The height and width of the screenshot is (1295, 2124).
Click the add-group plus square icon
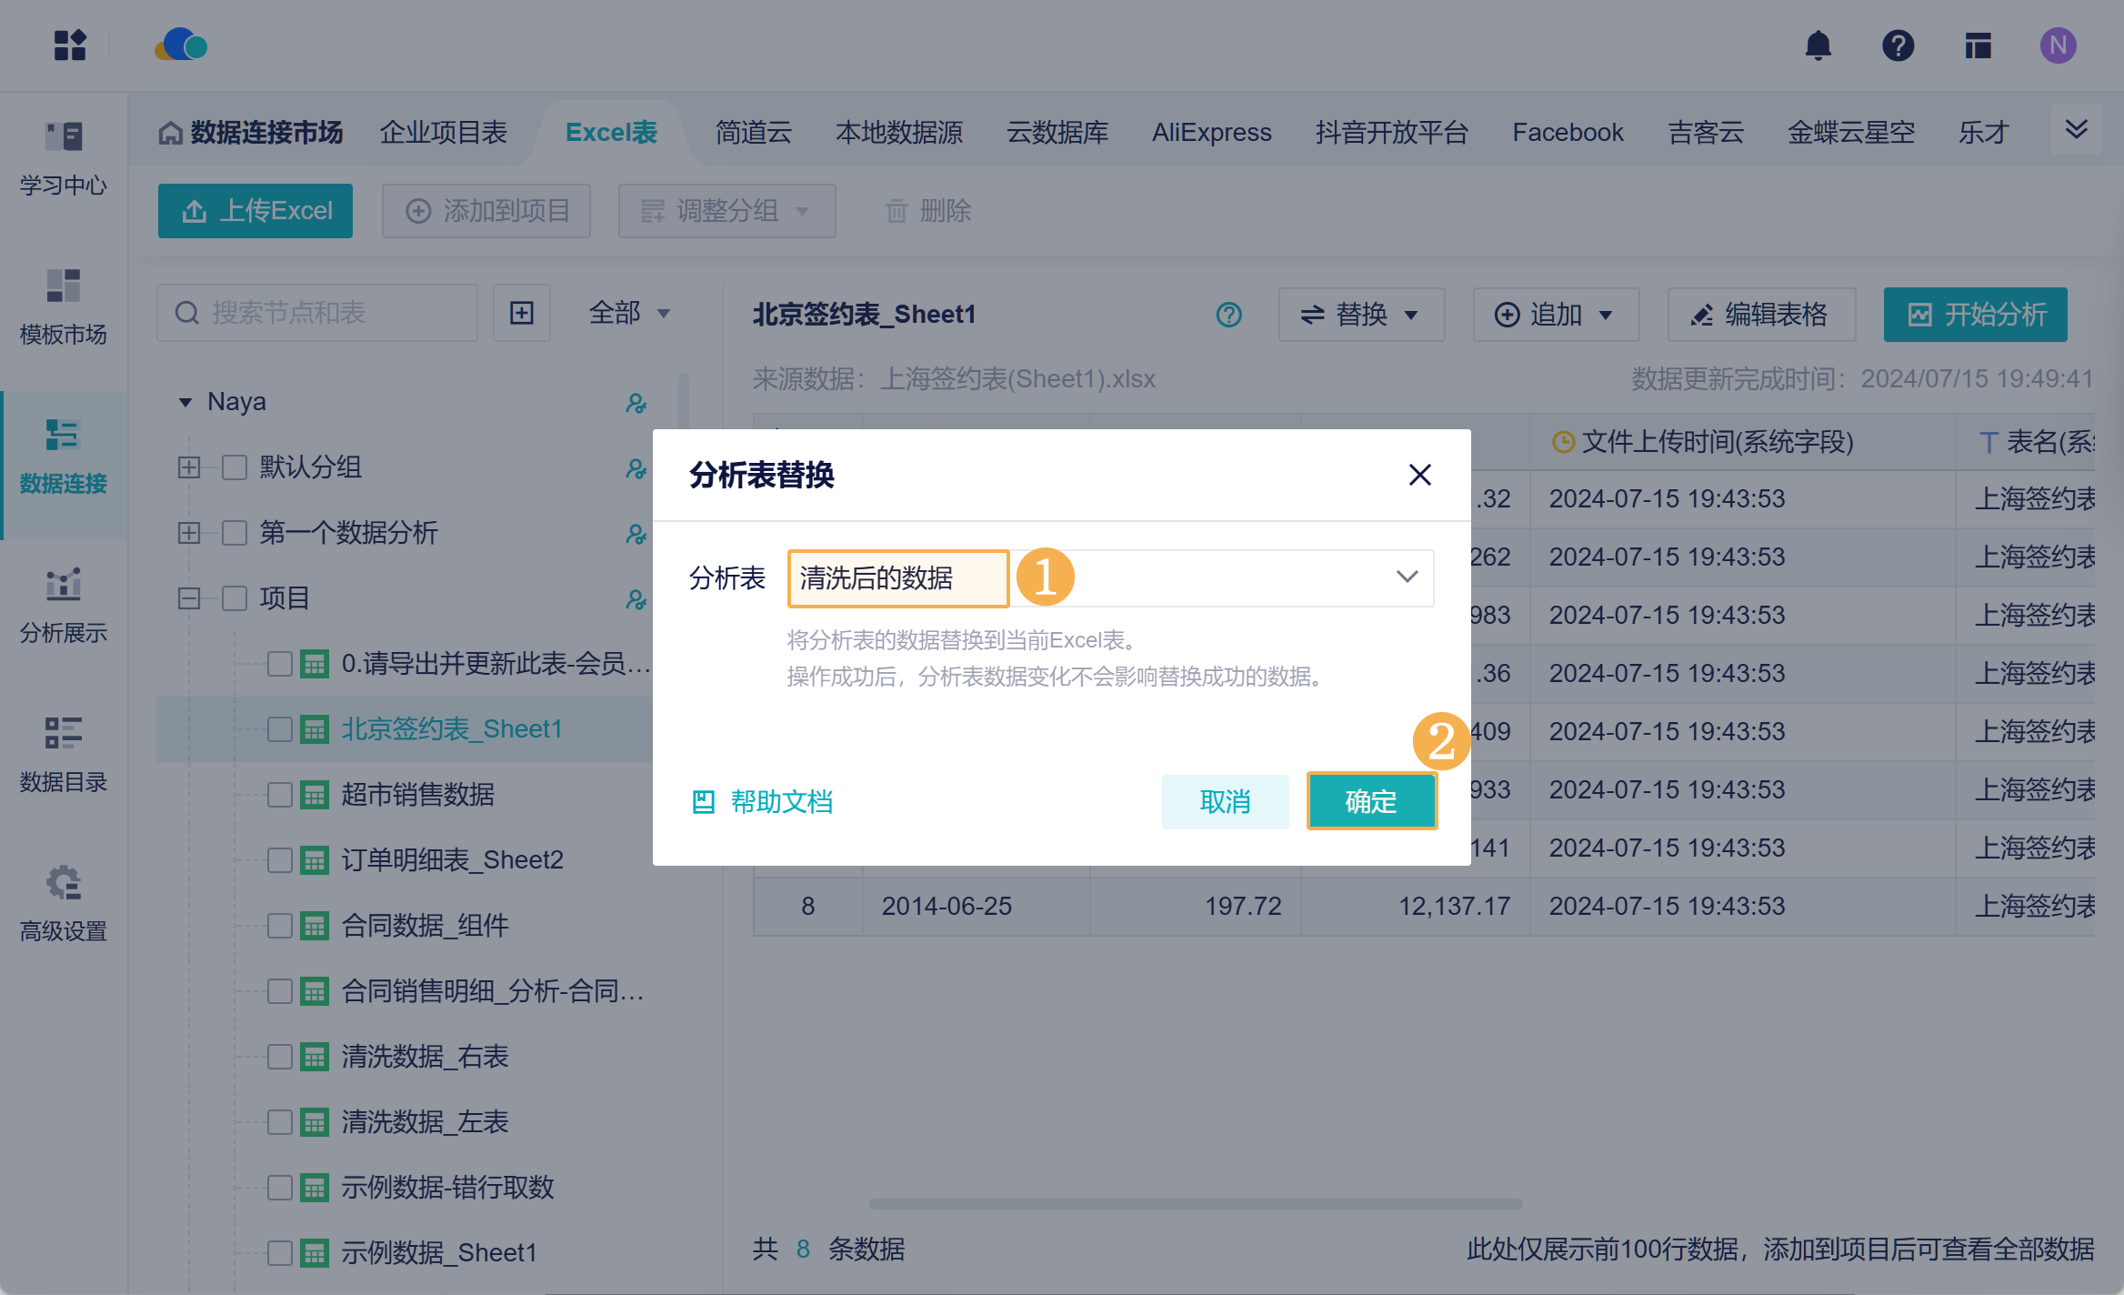522,313
